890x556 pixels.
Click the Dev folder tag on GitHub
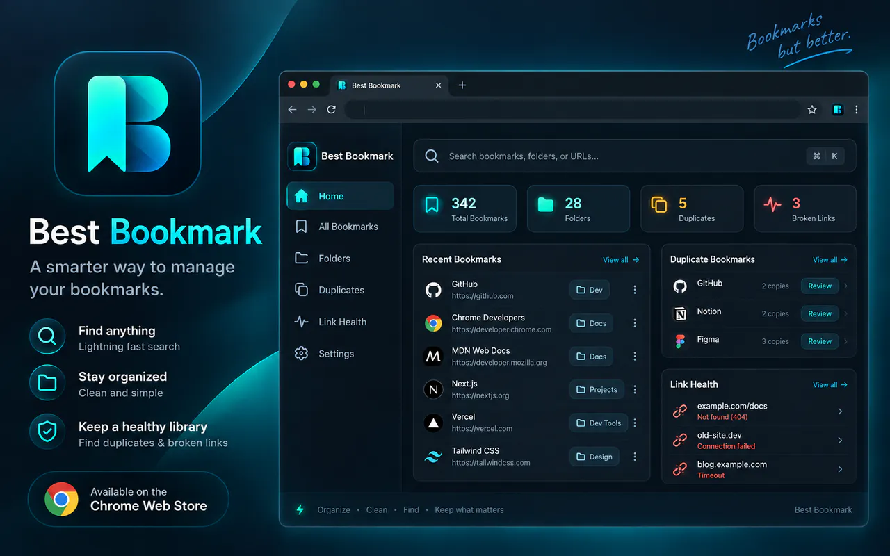(x=590, y=290)
